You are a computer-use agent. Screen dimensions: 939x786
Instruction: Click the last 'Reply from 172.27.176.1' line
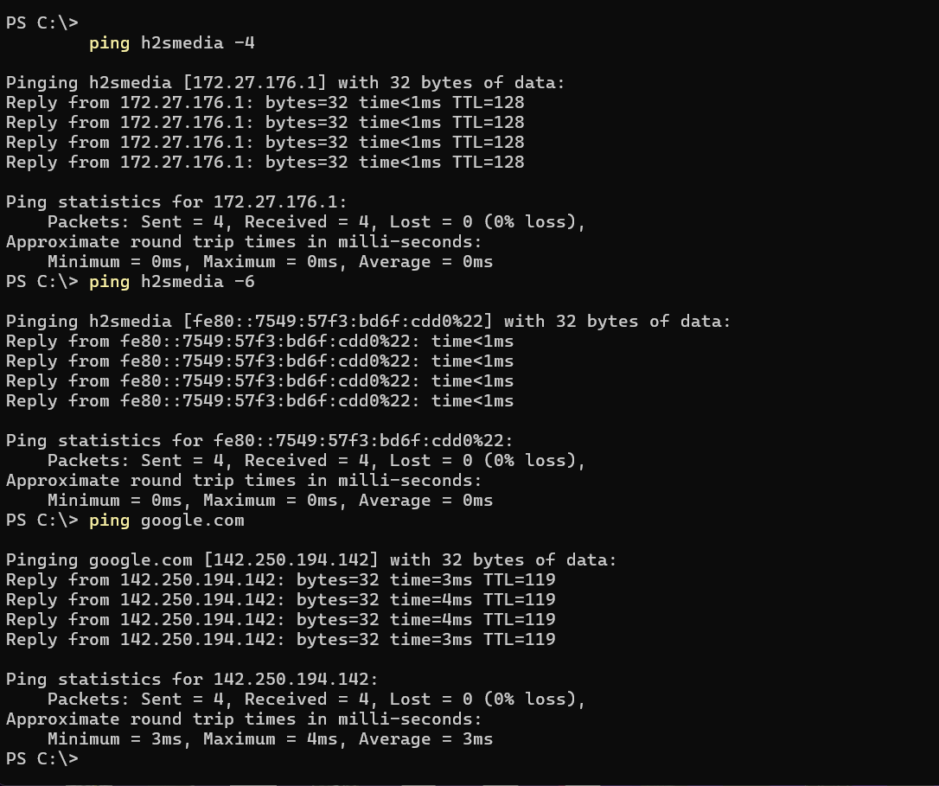(x=265, y=162)
